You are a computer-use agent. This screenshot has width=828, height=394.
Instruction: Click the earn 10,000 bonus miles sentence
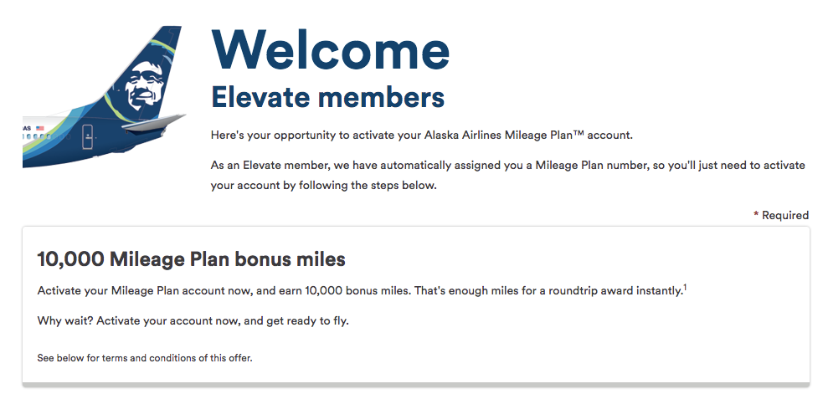click(360, 290)
